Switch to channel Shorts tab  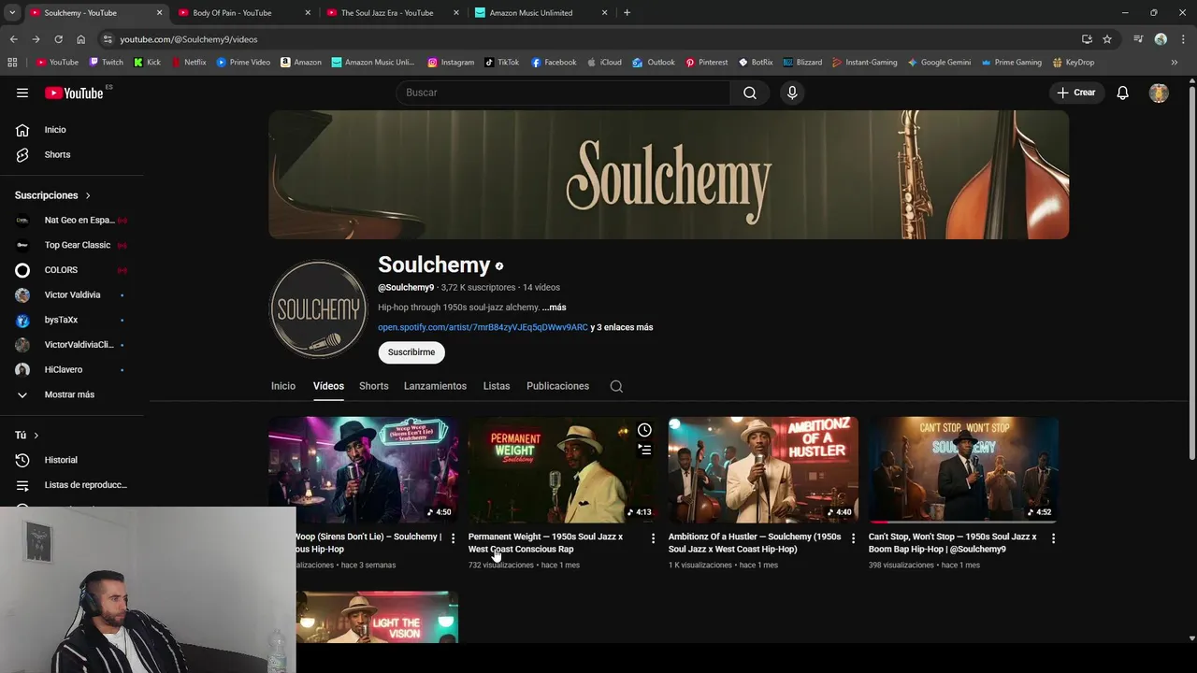[373, 386]
